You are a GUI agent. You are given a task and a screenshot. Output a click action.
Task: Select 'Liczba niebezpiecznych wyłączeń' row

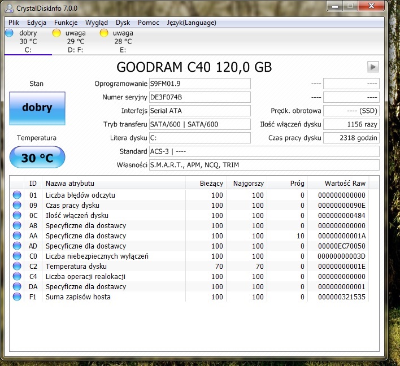pyautogui.click(x=189, y=256)
